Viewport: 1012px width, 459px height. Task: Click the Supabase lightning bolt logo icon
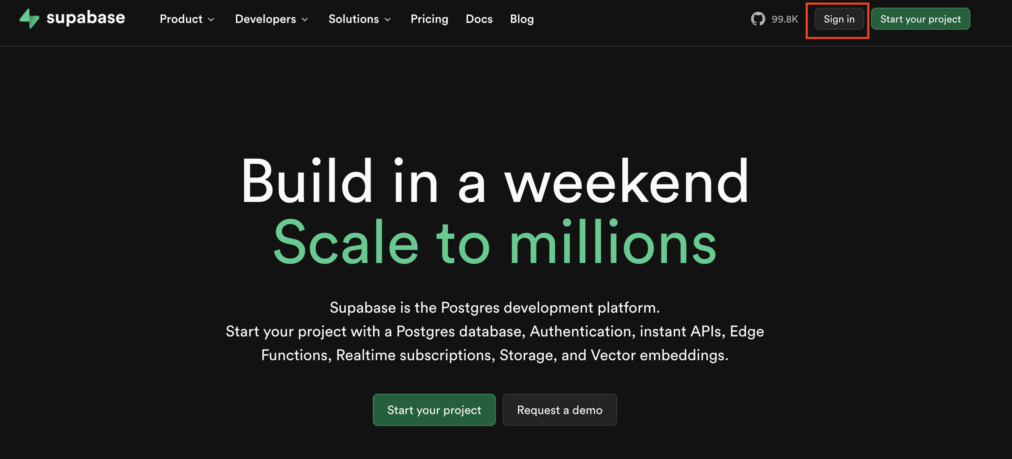pyautogui.click(x=29, y=19)
